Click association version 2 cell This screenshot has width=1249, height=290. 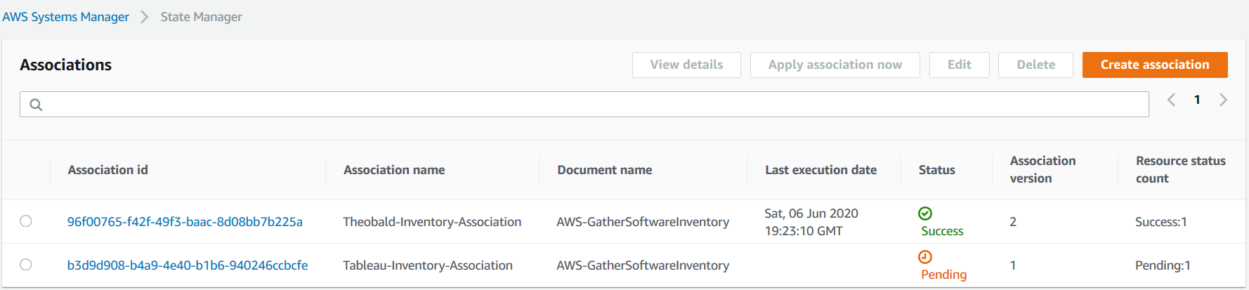1013,222
